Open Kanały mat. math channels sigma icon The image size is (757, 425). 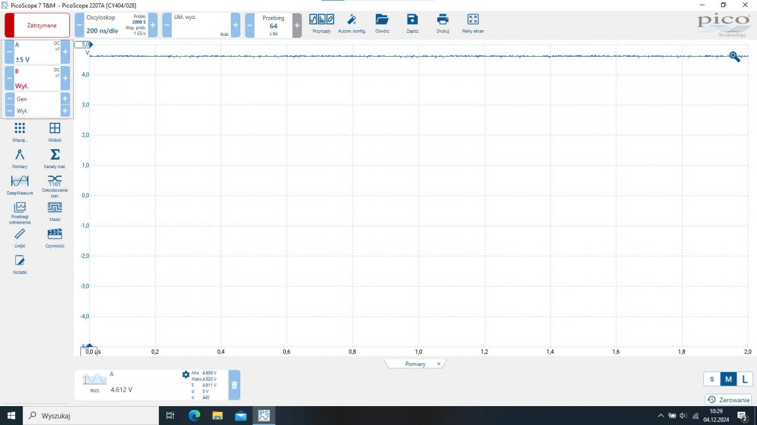55,158
